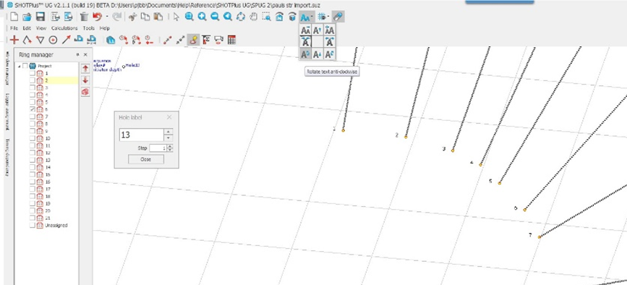The image size is (627, 285).
Task: Select the red circle target tool
Action: click(x=53, y=40)
